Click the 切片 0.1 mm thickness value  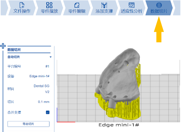[x=44, y=102]
